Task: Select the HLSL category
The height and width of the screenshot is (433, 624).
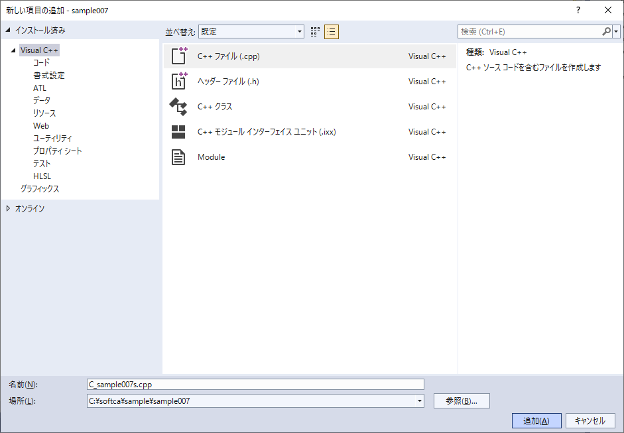Action: pyautogui.click(x=42, y=176)
